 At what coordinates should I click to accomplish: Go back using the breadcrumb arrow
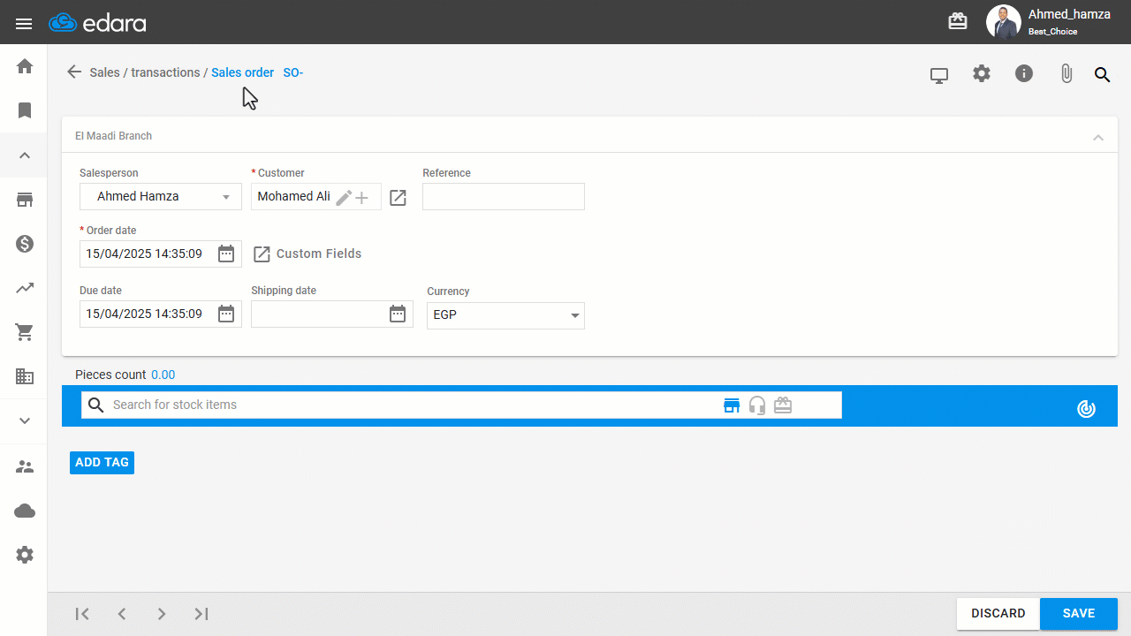[x=74, y=72]
